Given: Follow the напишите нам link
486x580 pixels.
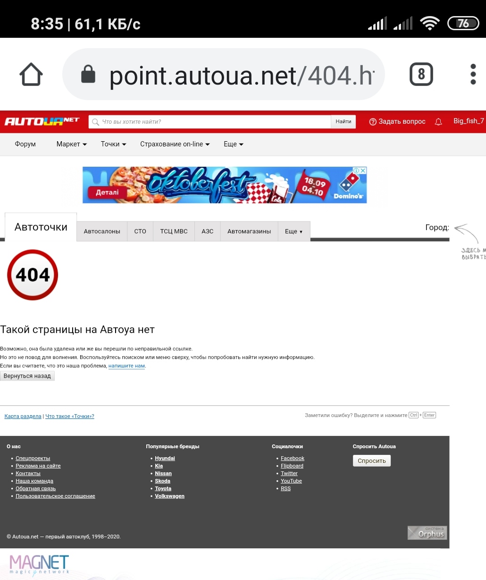Looking at the screenshot, I should pyautogui.click(x=126, y=366).
